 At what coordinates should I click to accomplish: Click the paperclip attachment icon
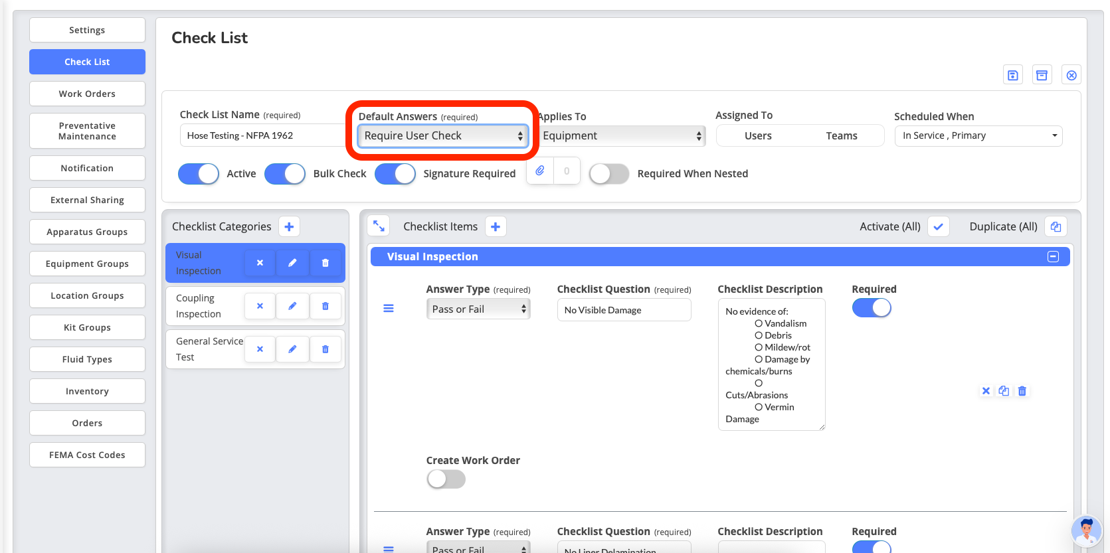540,171
